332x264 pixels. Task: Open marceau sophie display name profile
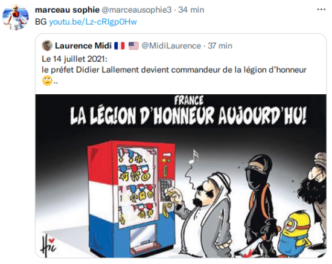(67, 10)
